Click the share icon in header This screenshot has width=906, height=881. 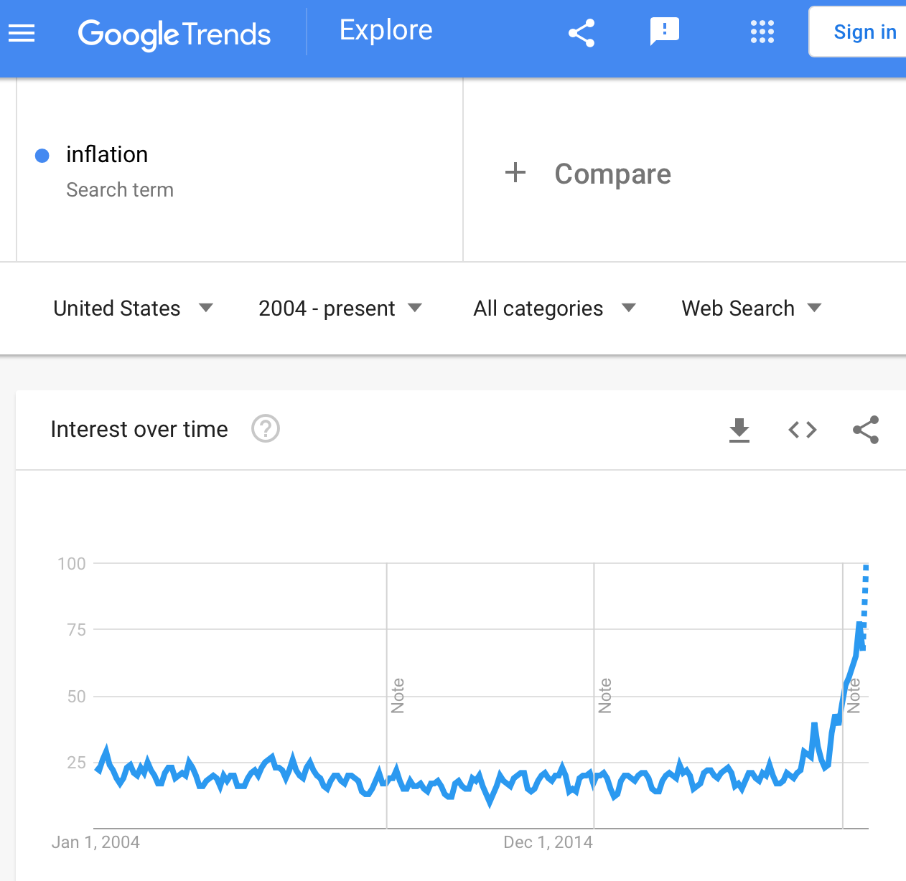coord(582,33)
